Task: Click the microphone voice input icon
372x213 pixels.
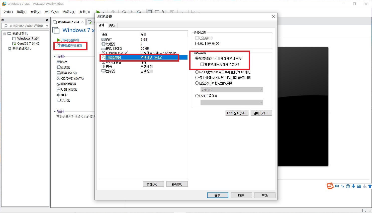Action: (x=353, y=186)
